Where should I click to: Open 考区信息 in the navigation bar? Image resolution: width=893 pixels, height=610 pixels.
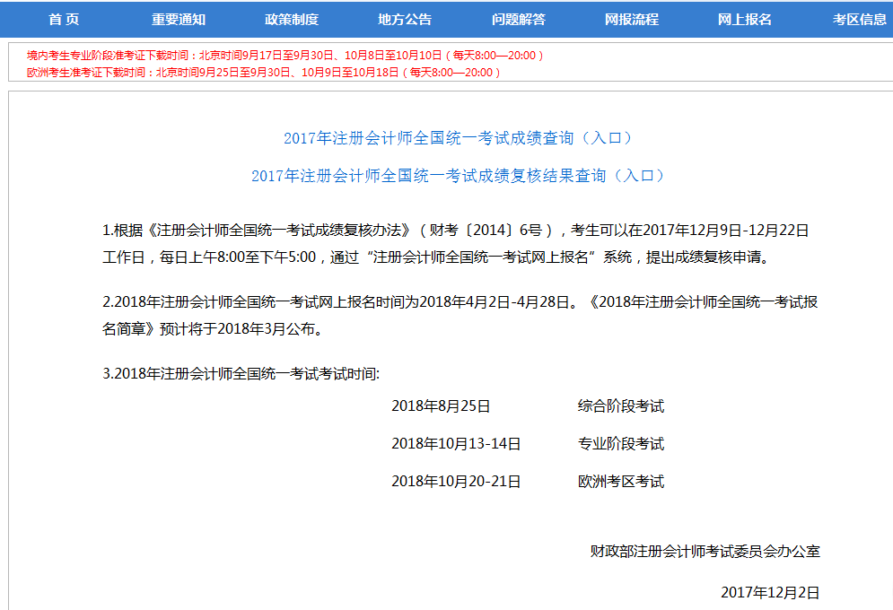(x=859, y=20)
